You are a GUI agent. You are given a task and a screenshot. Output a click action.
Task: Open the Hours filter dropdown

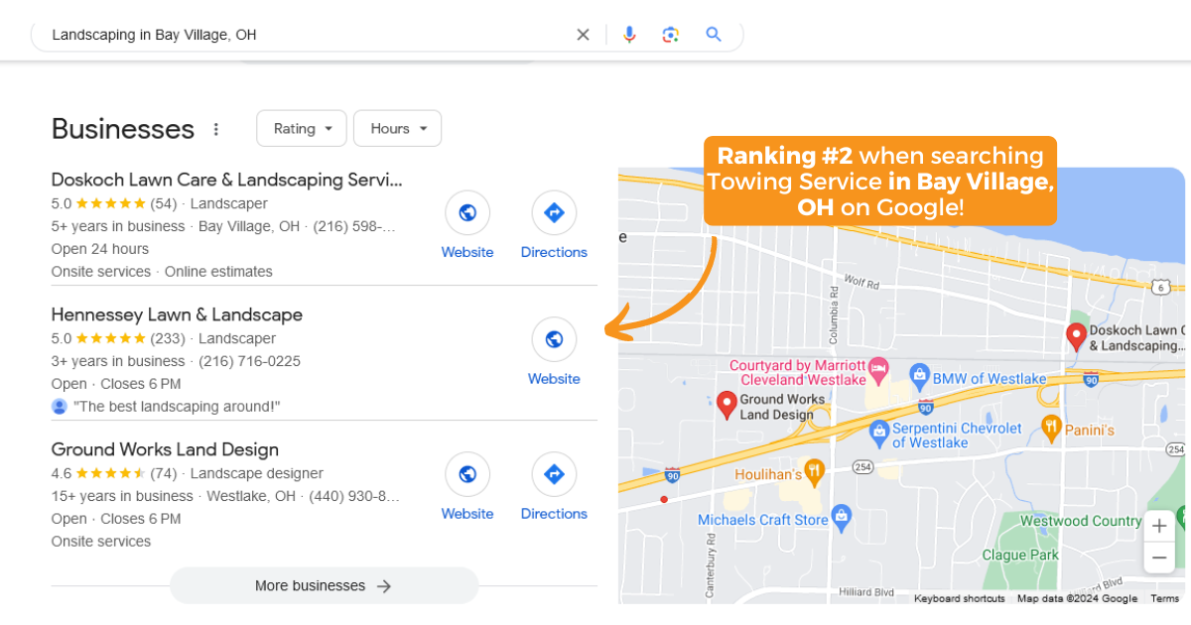click(x=397, y=129)
